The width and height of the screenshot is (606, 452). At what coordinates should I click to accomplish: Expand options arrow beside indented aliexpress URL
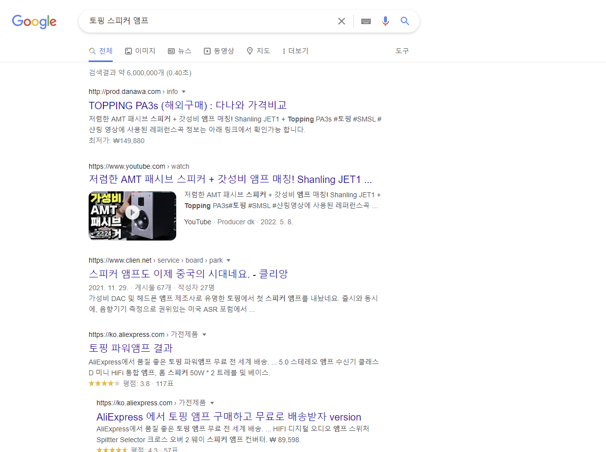pos(212,403)
